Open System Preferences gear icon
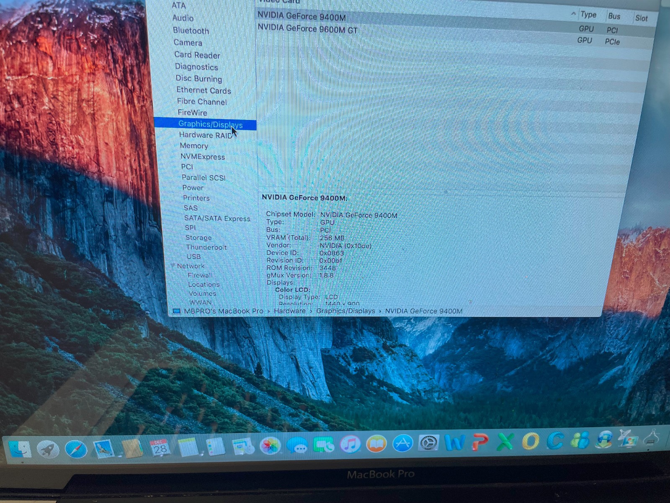The height and width of the screenshot is (503, 670). [x=428, y=443]
